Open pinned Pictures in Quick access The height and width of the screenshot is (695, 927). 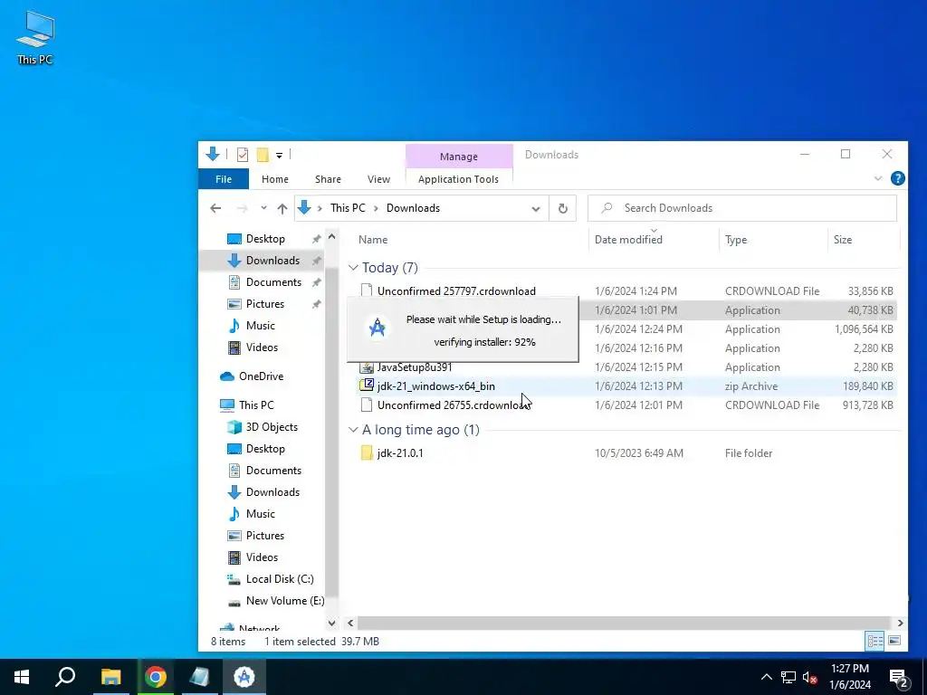pyautogui.click(x=264, y=304)
